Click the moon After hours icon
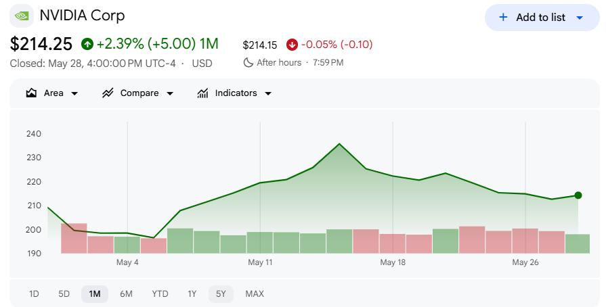606x307 pixels. click(248, 63)
